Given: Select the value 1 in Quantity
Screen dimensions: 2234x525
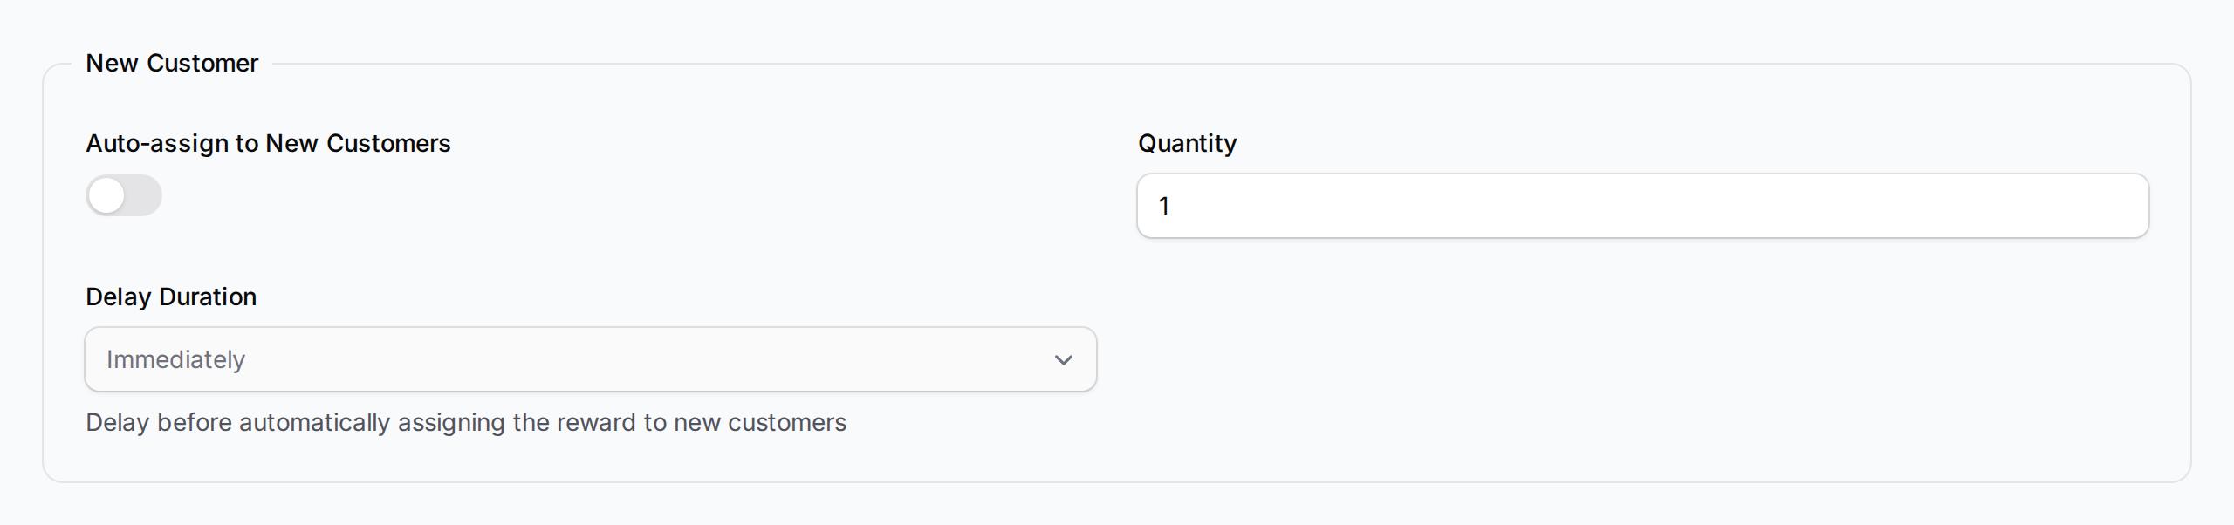Looking at the screenshot, I should coord(1164,206).
